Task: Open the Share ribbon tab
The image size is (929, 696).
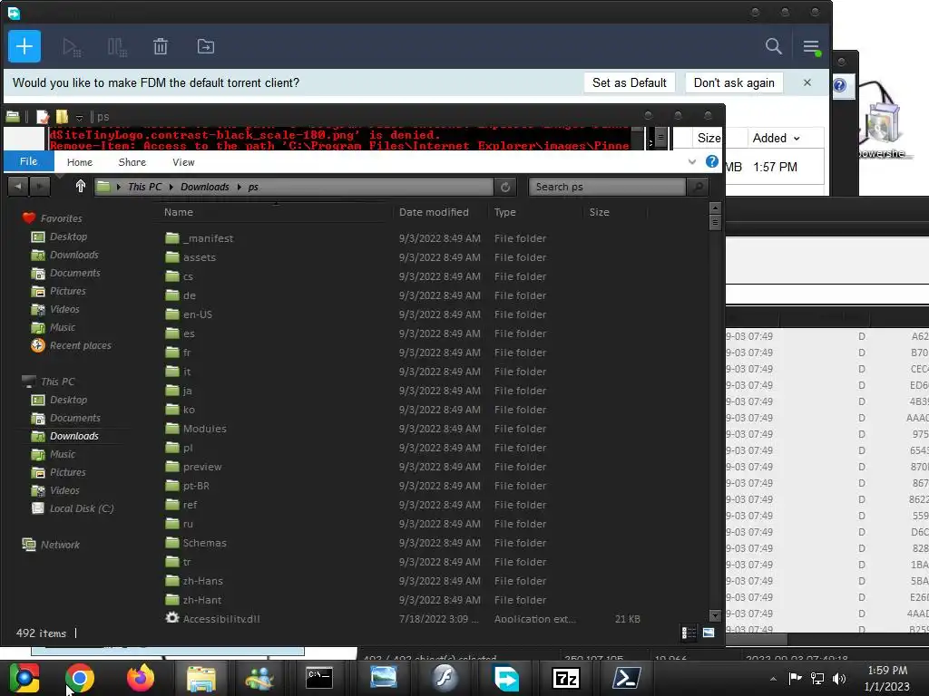Action: point(132,162)
